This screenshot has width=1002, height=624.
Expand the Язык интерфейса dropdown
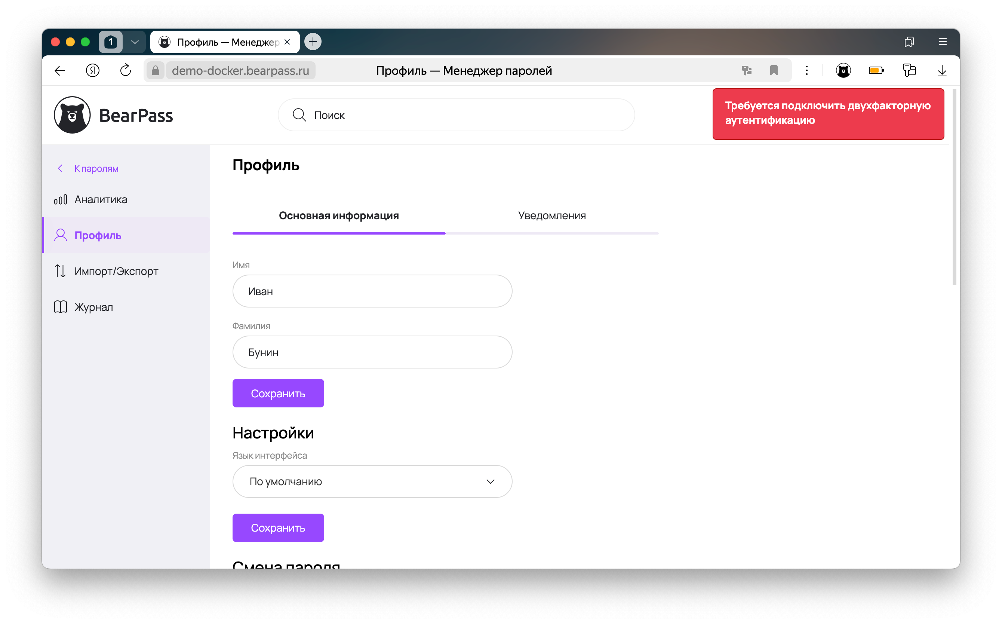click(x=372, y=481)
